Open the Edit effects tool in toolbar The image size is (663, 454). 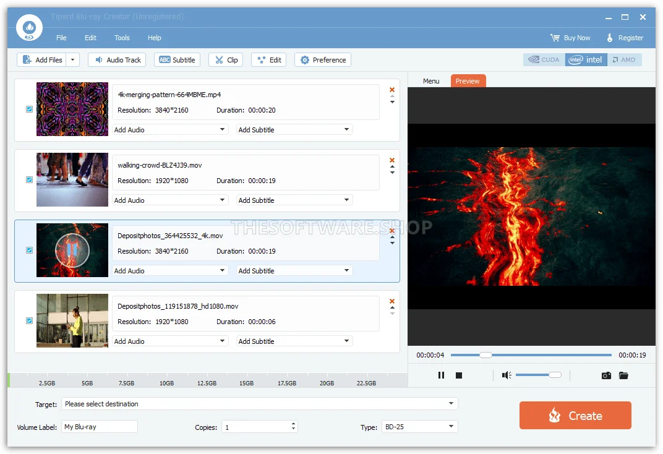269,60
